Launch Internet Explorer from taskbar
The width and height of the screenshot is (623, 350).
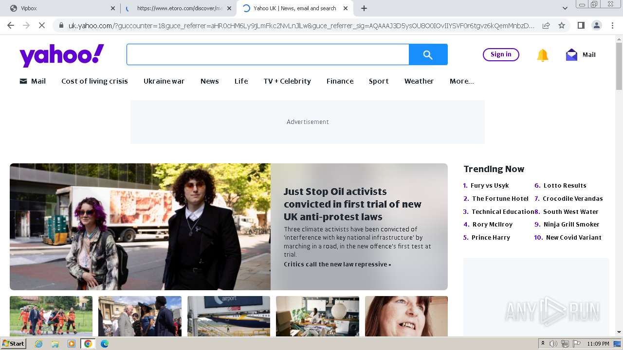point(38,344)
